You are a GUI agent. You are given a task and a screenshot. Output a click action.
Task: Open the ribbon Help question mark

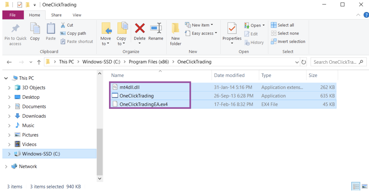[x=366, y=15]
